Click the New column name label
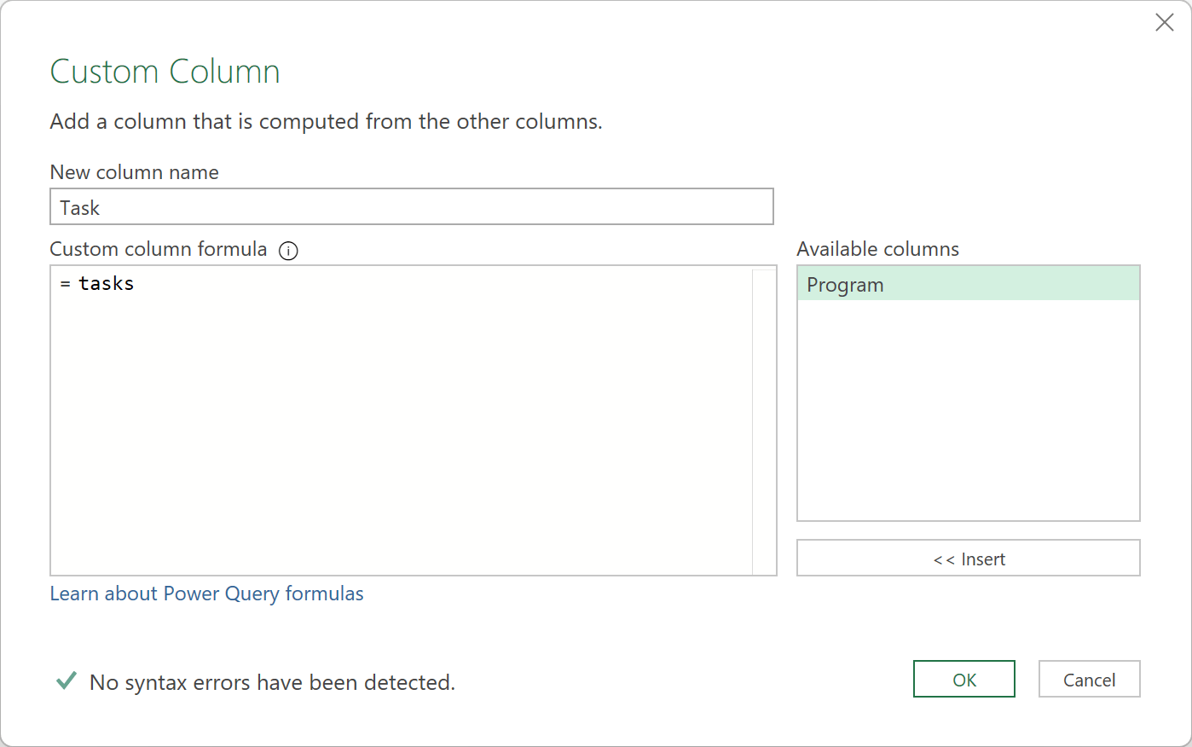 click(x=134, y=171)
